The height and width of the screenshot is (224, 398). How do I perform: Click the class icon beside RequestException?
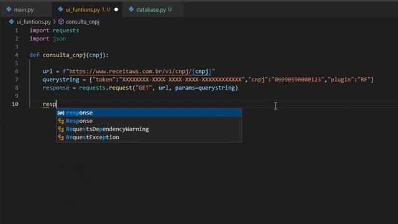click(x=61, y=137)
